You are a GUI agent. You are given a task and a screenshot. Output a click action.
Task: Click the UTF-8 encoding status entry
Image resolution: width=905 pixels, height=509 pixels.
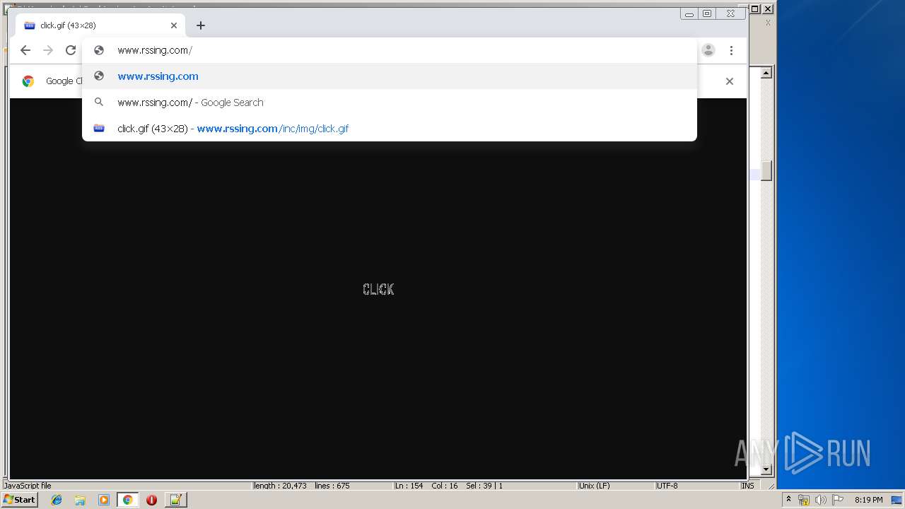[667, 486]
